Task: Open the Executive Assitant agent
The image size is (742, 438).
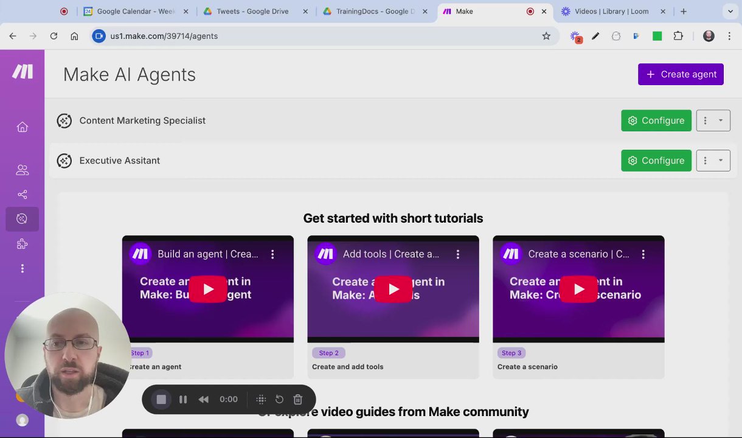Action: click(120, 161)
